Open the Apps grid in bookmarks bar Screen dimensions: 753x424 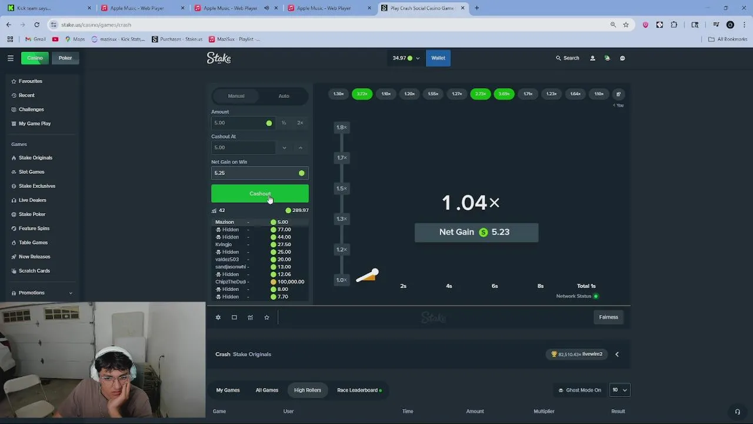coord(10,39)
